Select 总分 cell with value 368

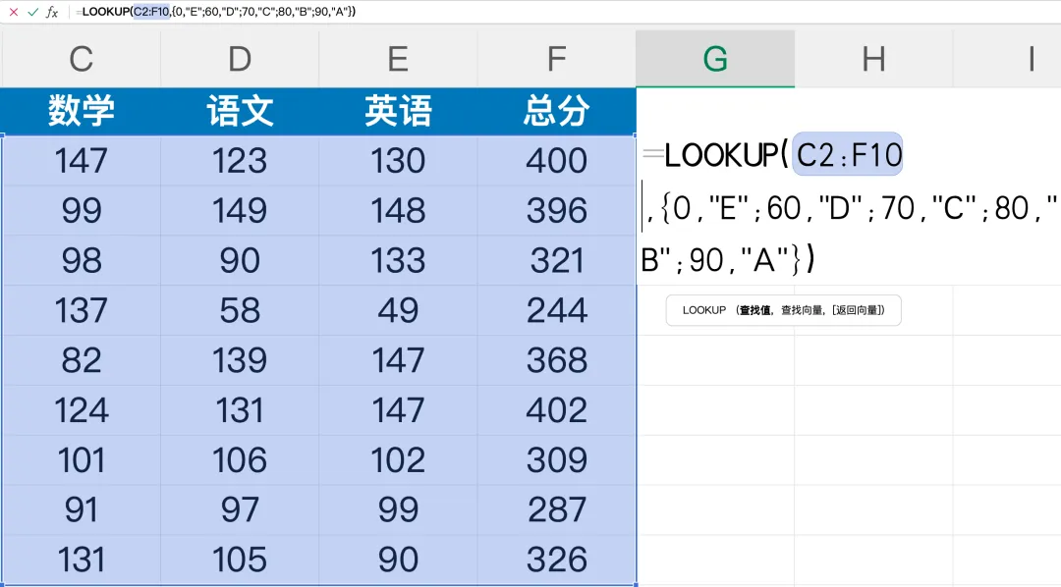556,360
